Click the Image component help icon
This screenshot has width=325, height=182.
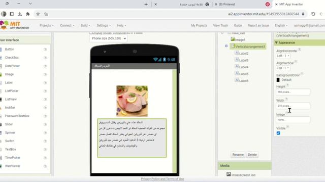point(45,74)
